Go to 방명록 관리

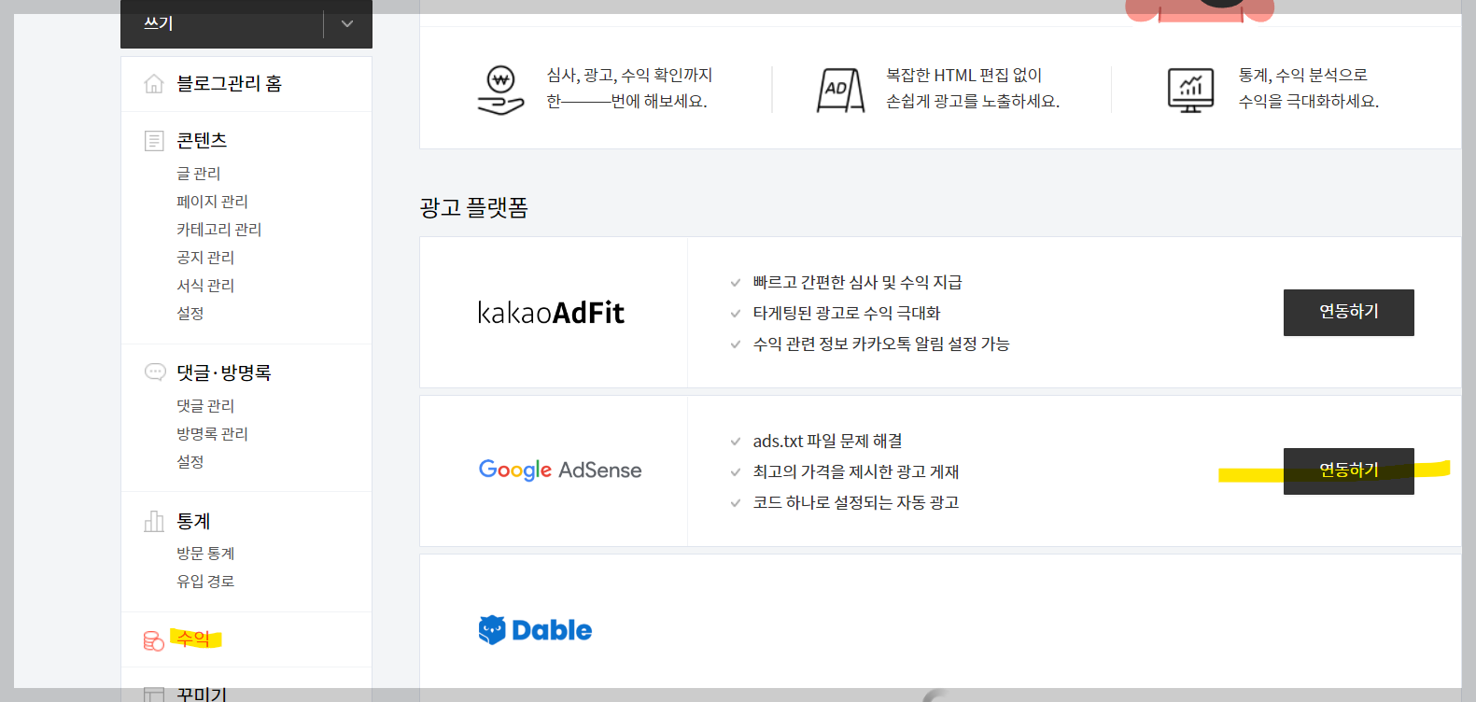click(x=212, y=434)
